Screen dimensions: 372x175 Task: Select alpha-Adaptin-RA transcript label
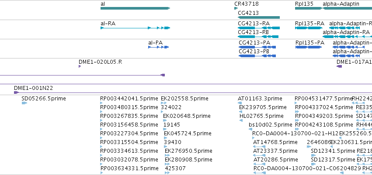click(x=346, y=32)
